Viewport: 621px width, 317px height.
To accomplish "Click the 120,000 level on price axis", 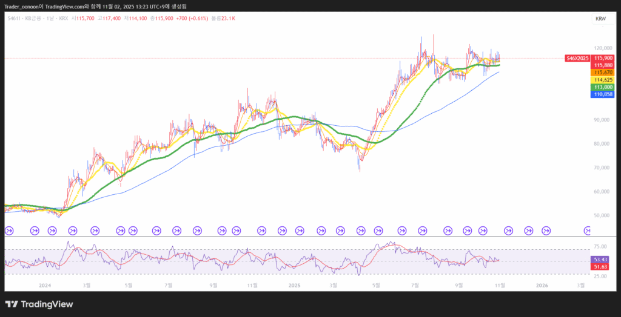I will point(603,47).
